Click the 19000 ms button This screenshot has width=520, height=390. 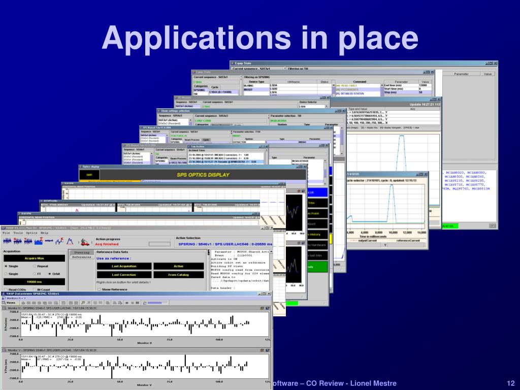coord(34,281)
